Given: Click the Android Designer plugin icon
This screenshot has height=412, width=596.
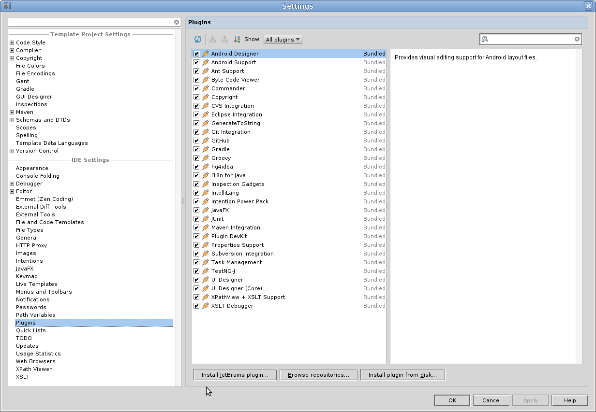Looking at the screenshot, I should coord(206,54).
